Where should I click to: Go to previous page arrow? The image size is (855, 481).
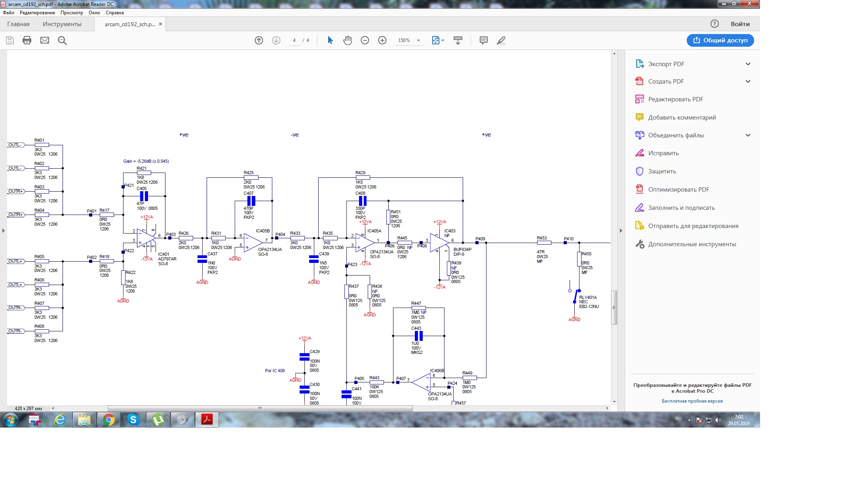(259, 40)
